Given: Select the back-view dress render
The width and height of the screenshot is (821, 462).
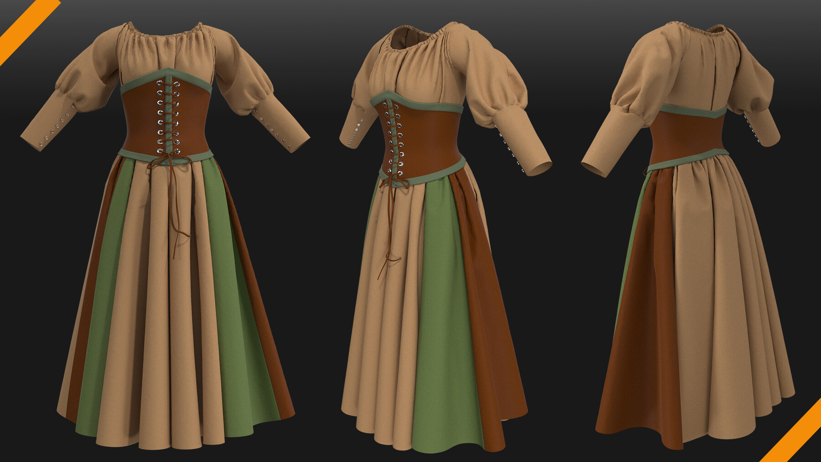Looking at the screenshot, I should click(x=684, y=228).
